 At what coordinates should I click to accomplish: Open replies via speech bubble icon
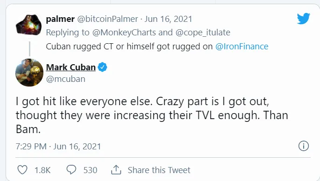pyautogui.click(x=71, y=169)
